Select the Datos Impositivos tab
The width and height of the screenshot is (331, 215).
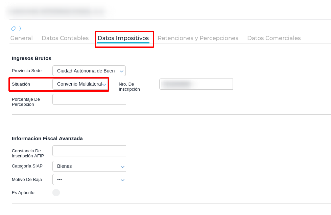(x=123, y=38)
